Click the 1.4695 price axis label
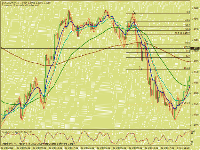 pos(195,125)
